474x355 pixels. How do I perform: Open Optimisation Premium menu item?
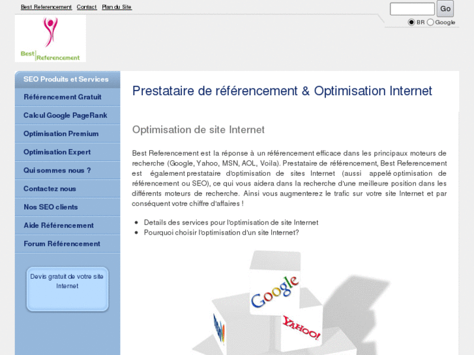pos(67,134)
